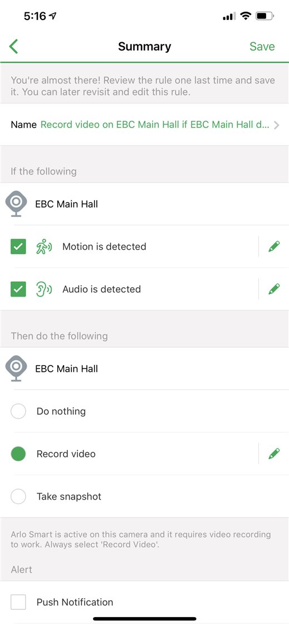Tap EBC Main Hall trigger device row
The height and width of the screenshot is (626, 289).
(144, 204)
